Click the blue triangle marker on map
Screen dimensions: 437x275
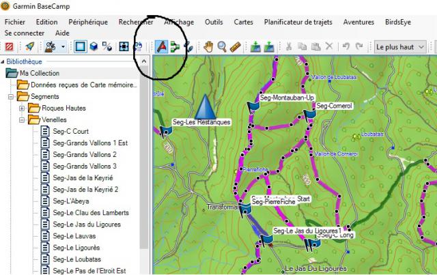coord(206,107)
